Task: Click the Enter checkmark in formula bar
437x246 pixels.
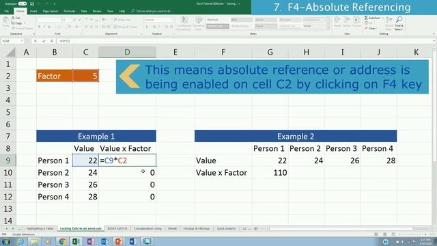Action: tap(44, 41)
